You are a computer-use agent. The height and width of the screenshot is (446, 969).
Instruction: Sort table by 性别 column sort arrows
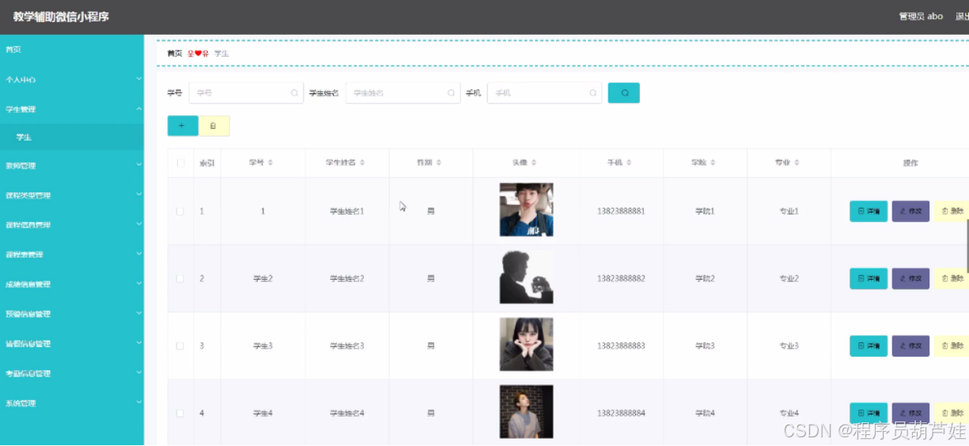(438, 163)
